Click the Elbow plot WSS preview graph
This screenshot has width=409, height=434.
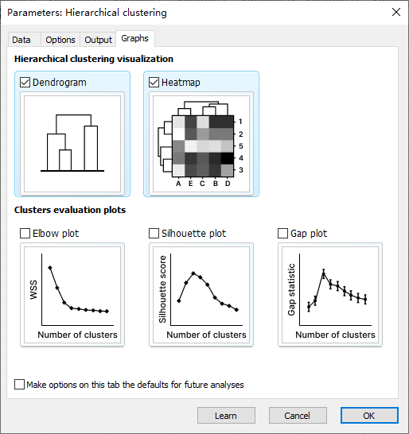coord(72,295)
